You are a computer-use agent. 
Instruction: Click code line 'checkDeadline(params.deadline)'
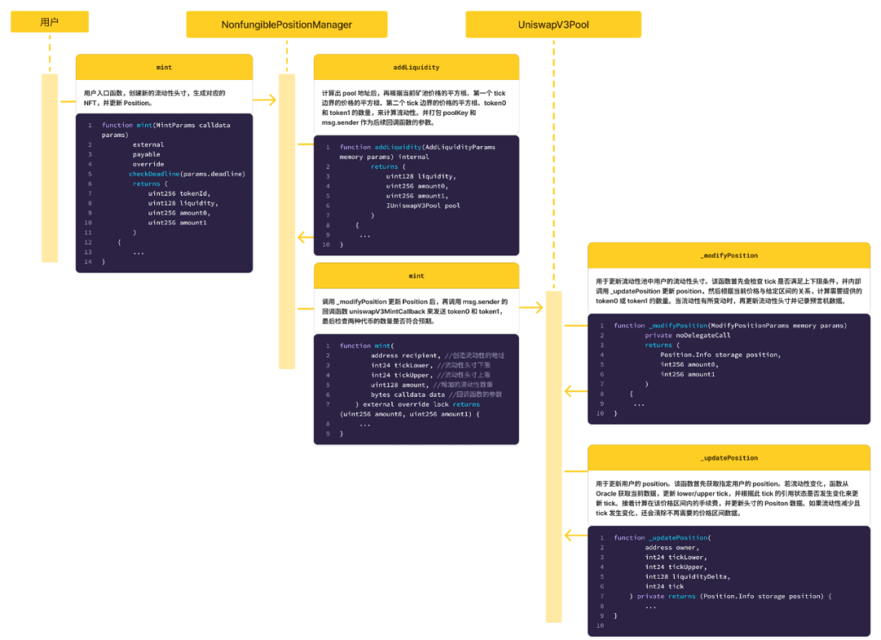[187, 174]
